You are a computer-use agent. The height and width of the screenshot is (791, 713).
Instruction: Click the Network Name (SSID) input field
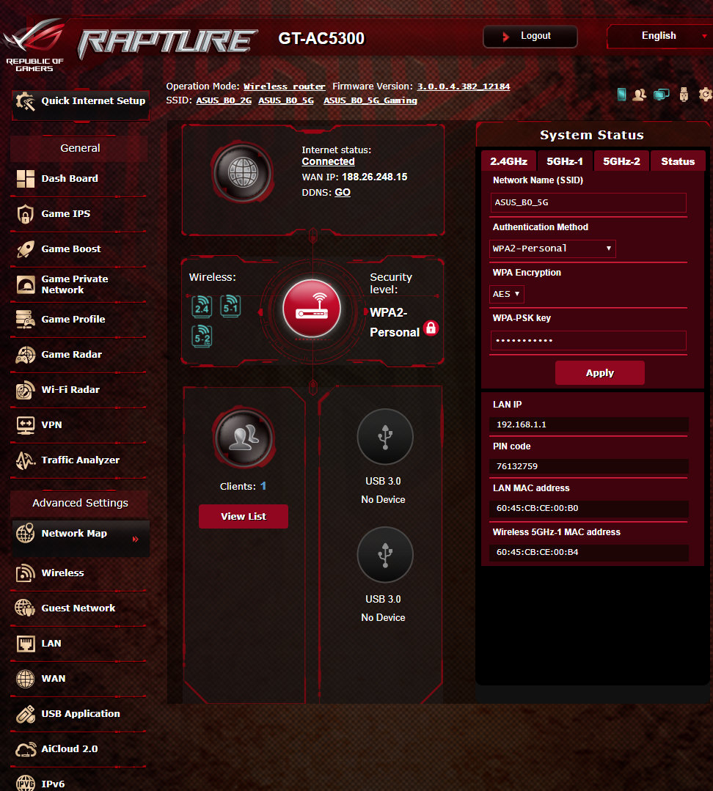pyautogui.click(x=588, y=203)
